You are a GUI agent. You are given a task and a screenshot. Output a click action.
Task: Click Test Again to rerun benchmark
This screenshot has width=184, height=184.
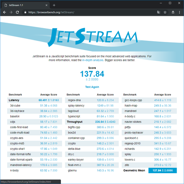[92, 87]
